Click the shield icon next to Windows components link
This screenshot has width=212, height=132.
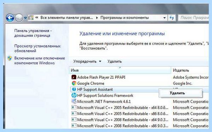point(10,58)
